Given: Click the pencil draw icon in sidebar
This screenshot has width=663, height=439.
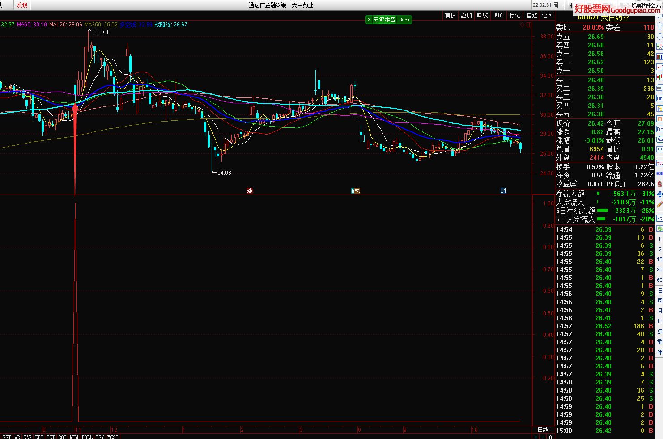Looking at the screenshot, I should pyautogui.click(x=659, y=205).
